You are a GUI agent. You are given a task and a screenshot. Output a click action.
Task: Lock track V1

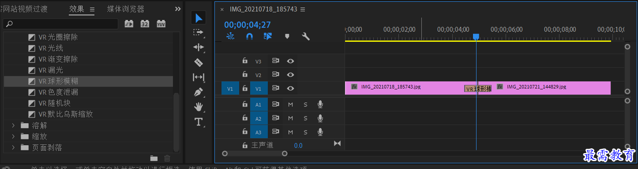[x=245, y=88]
